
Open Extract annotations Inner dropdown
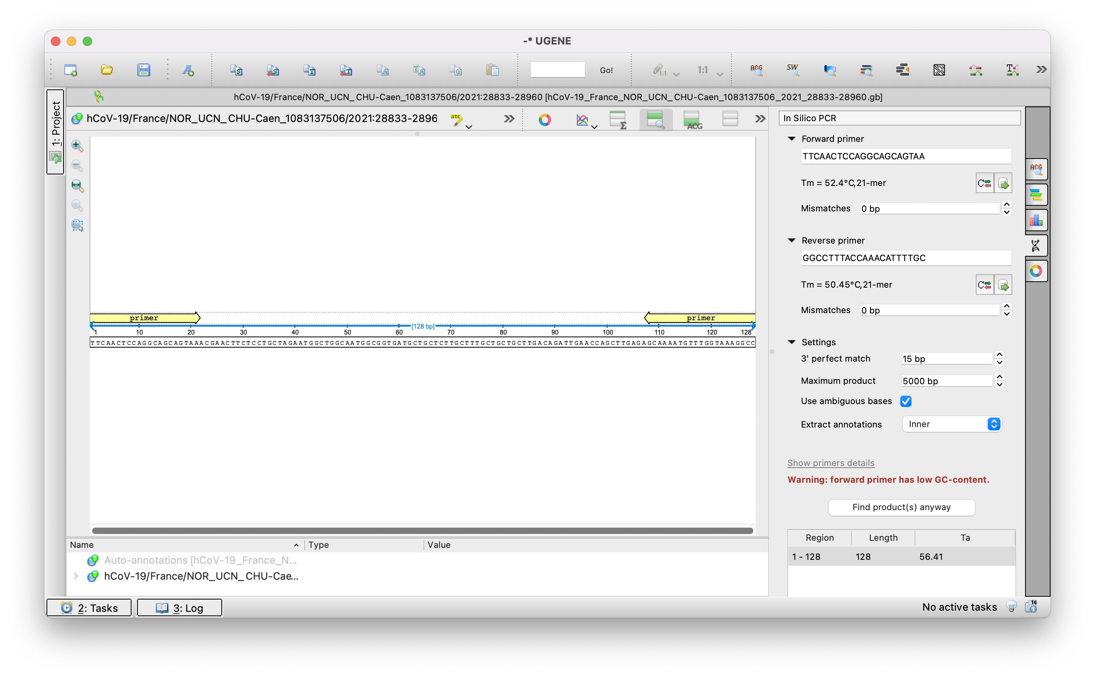point(951,424)
